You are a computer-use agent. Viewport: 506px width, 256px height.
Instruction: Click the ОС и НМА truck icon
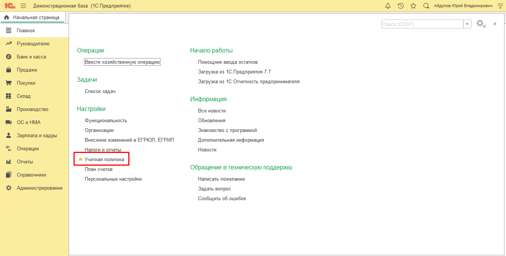coord(9,122)
